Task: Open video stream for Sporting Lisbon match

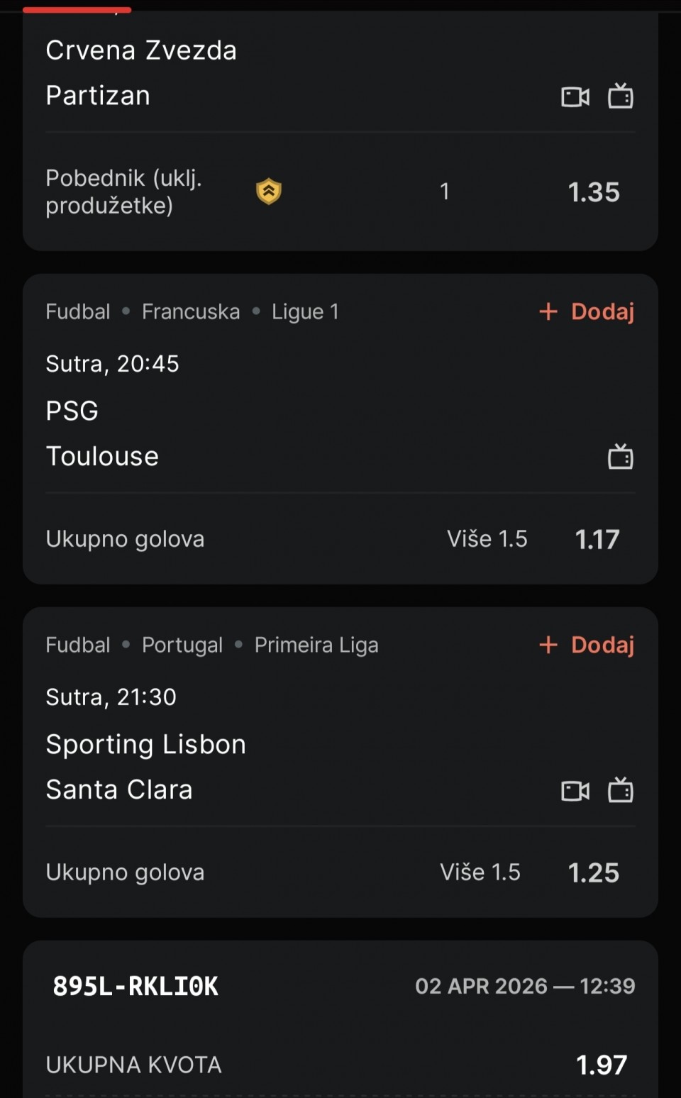Action: point(575,790)
